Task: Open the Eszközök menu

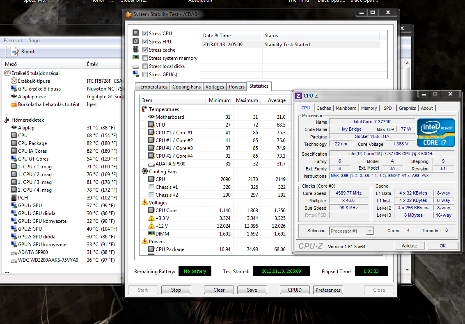Action: coord(14,41)
